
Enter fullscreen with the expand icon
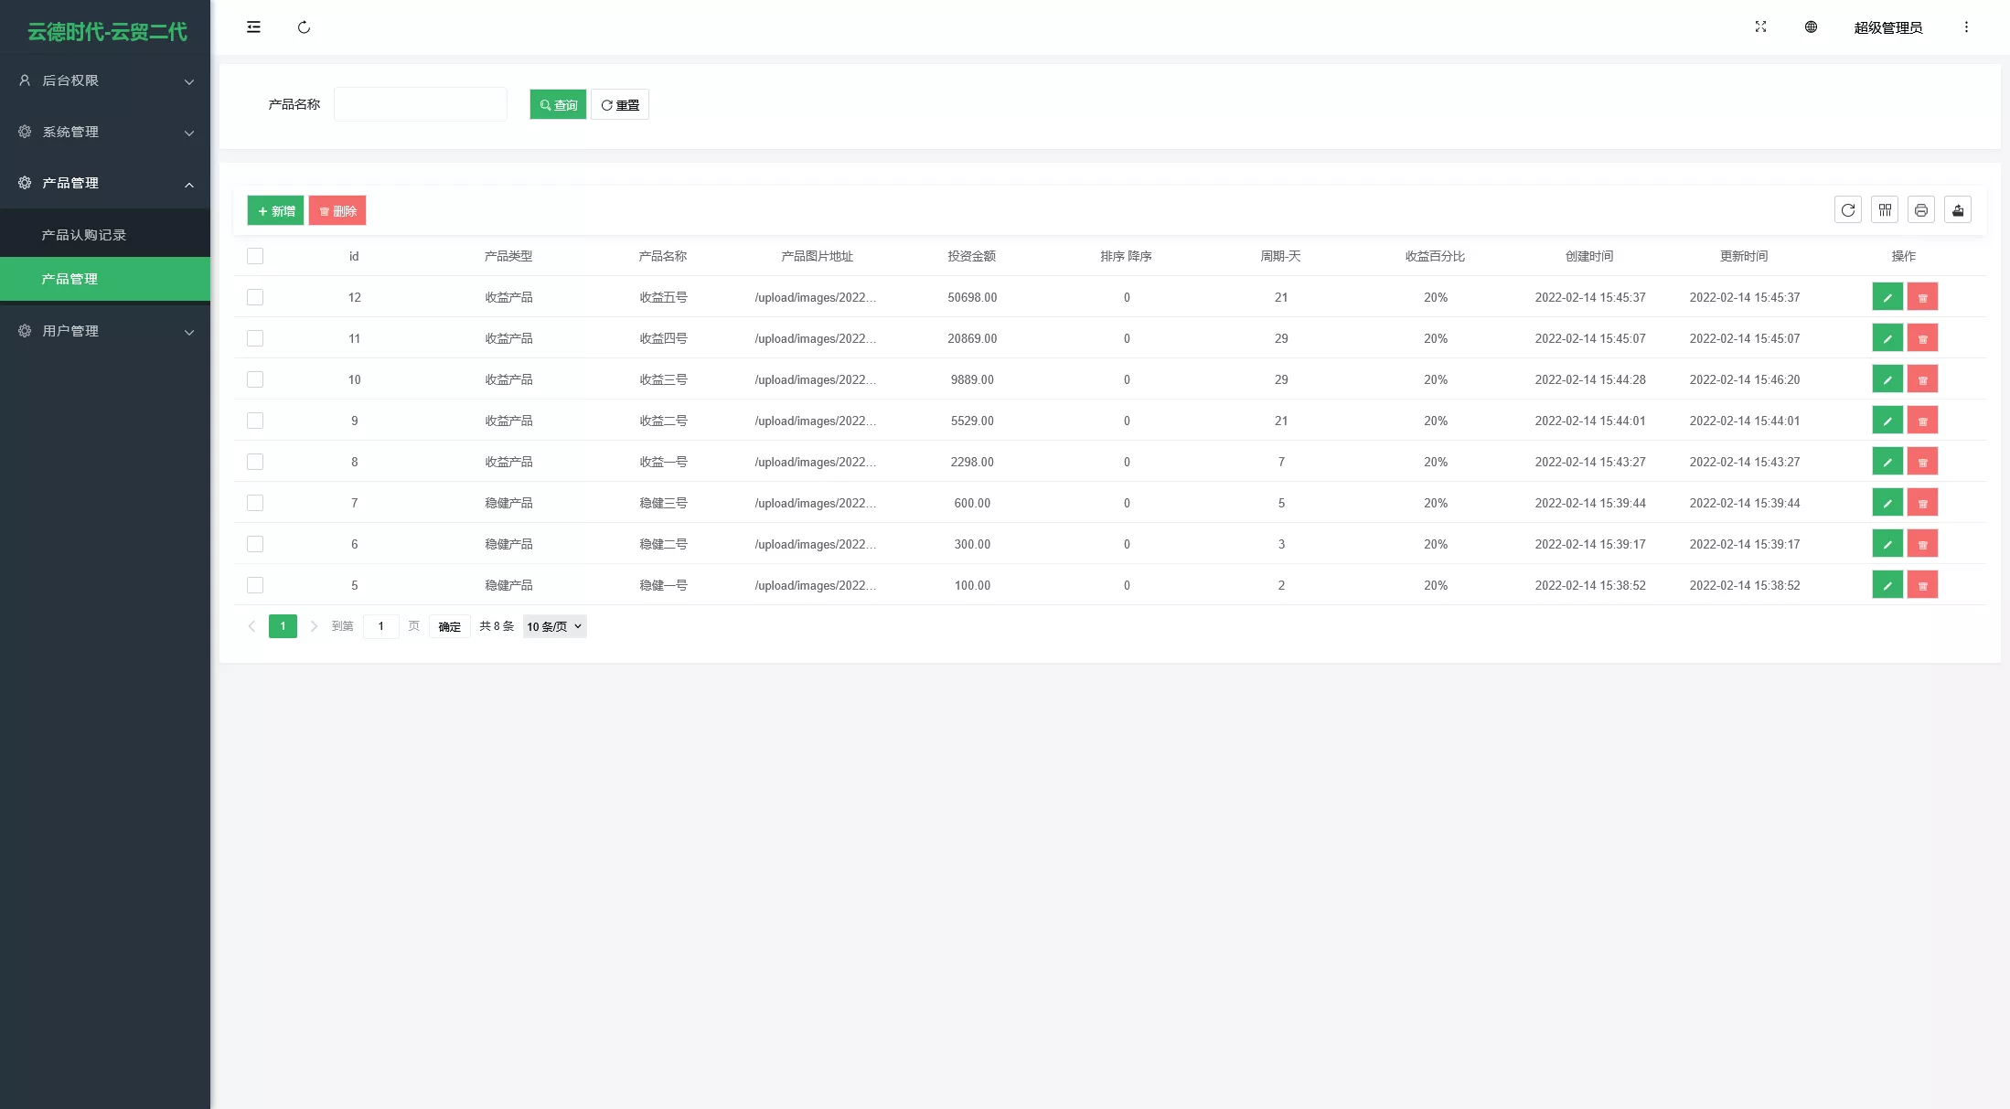[x=1760, y=27]
